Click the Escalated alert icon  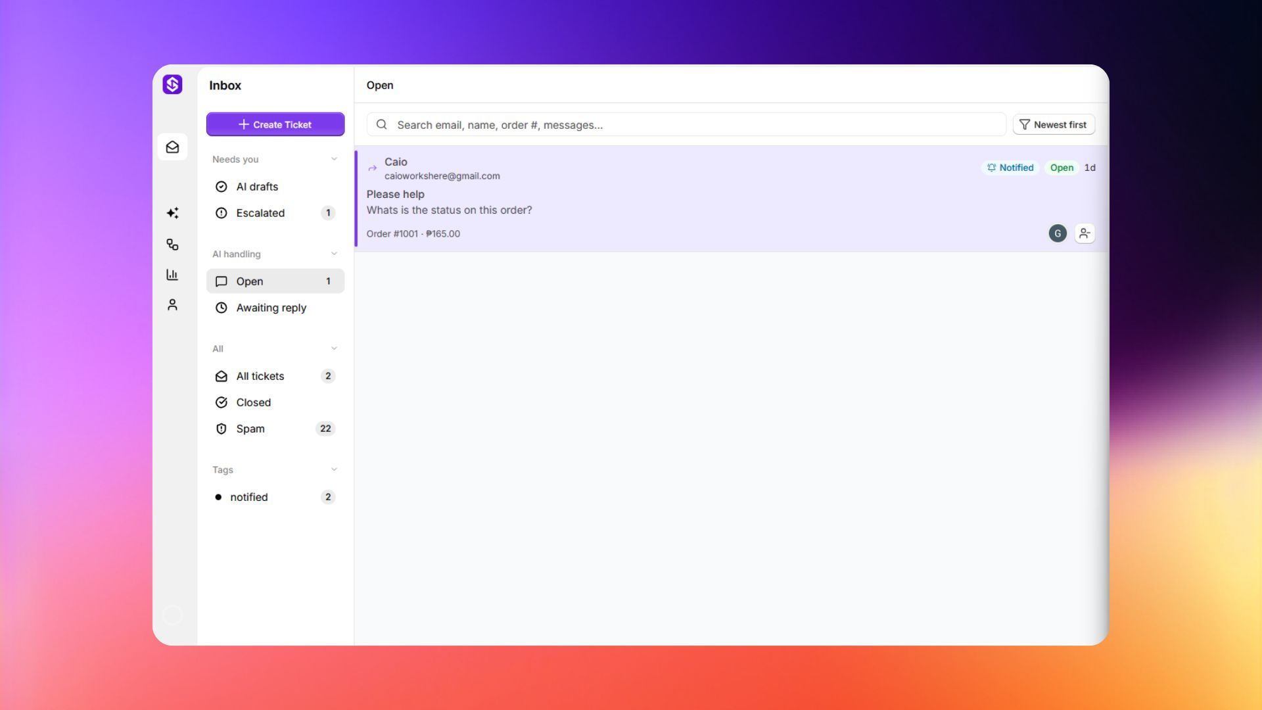222,213
